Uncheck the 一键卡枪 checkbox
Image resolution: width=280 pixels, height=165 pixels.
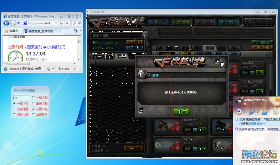tap(14, 103)
